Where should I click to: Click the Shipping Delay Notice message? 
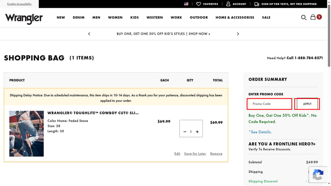pos(116,98)
